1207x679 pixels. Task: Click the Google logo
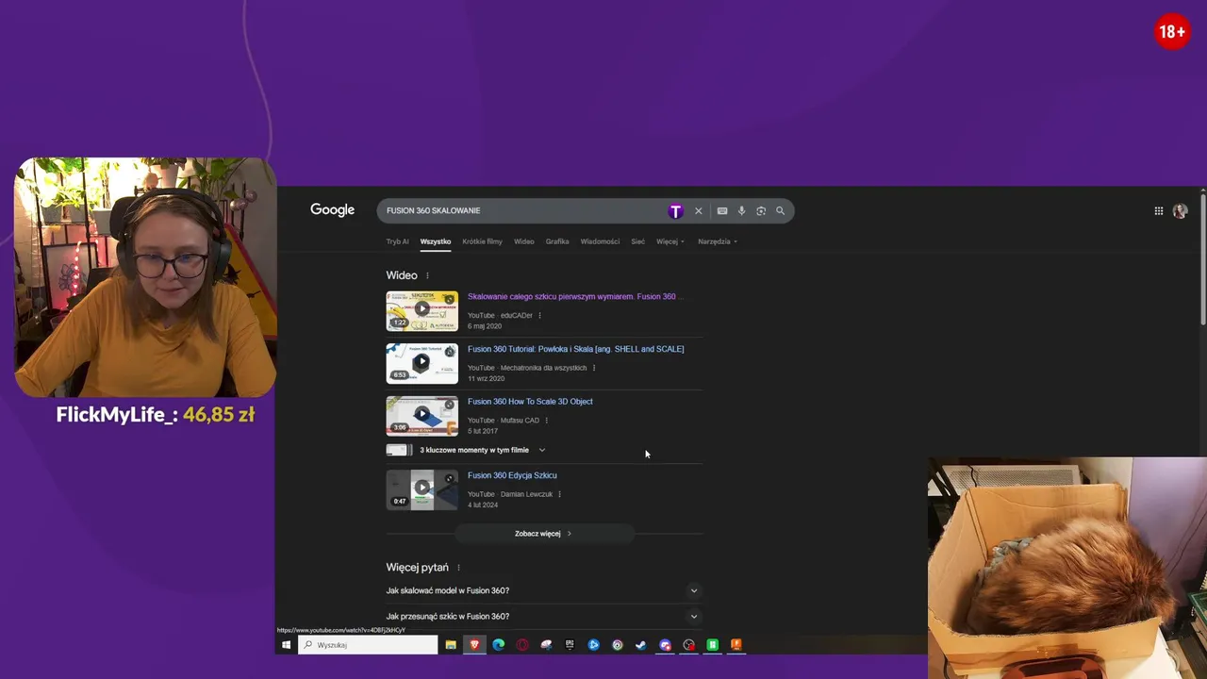332,210
